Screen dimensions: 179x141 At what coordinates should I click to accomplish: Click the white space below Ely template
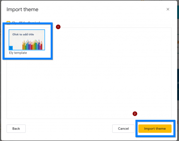(x=27, y=56)
